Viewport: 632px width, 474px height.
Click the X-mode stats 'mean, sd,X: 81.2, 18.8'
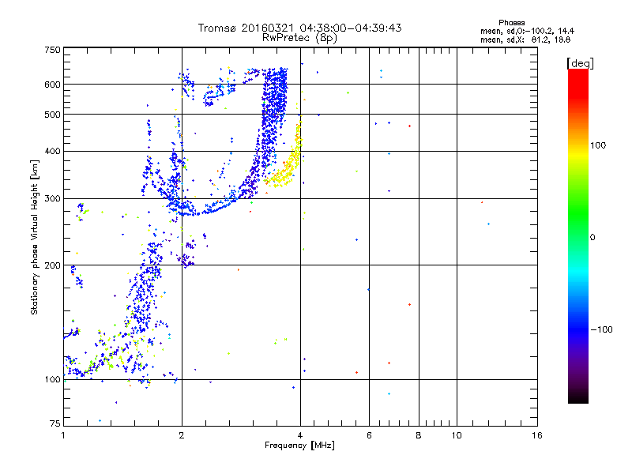coord(525,39)
